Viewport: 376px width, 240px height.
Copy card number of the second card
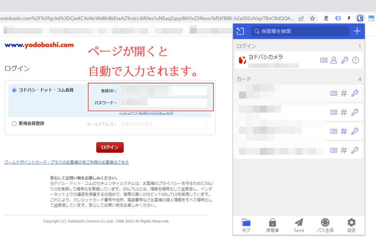pos(344,112)
